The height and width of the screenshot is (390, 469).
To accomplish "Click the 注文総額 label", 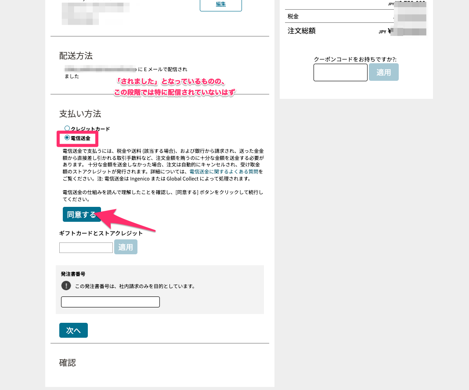I will tap(302, 31).
